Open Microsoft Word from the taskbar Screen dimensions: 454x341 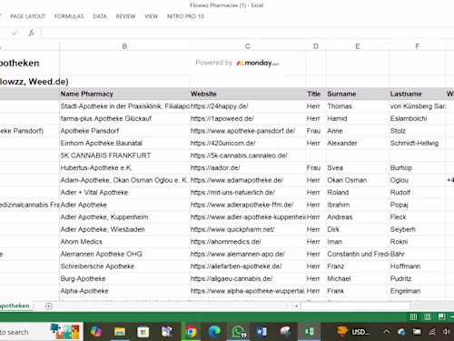coord(262,332)
